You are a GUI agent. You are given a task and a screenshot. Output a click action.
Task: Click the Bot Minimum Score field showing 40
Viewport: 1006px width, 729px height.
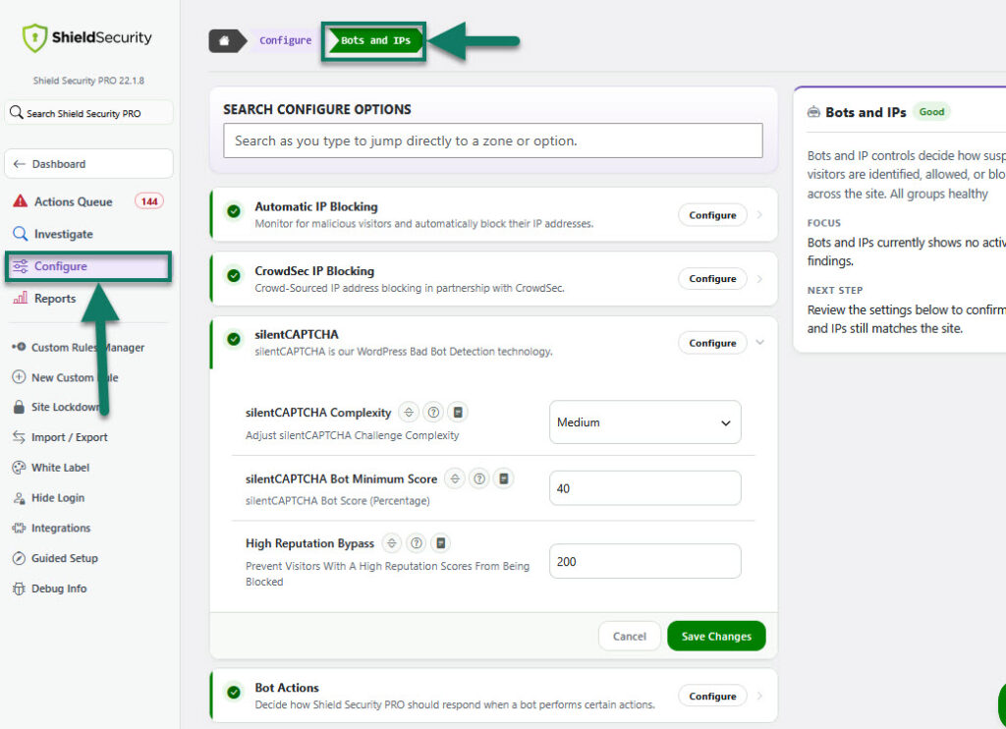(x=644, y=488)
